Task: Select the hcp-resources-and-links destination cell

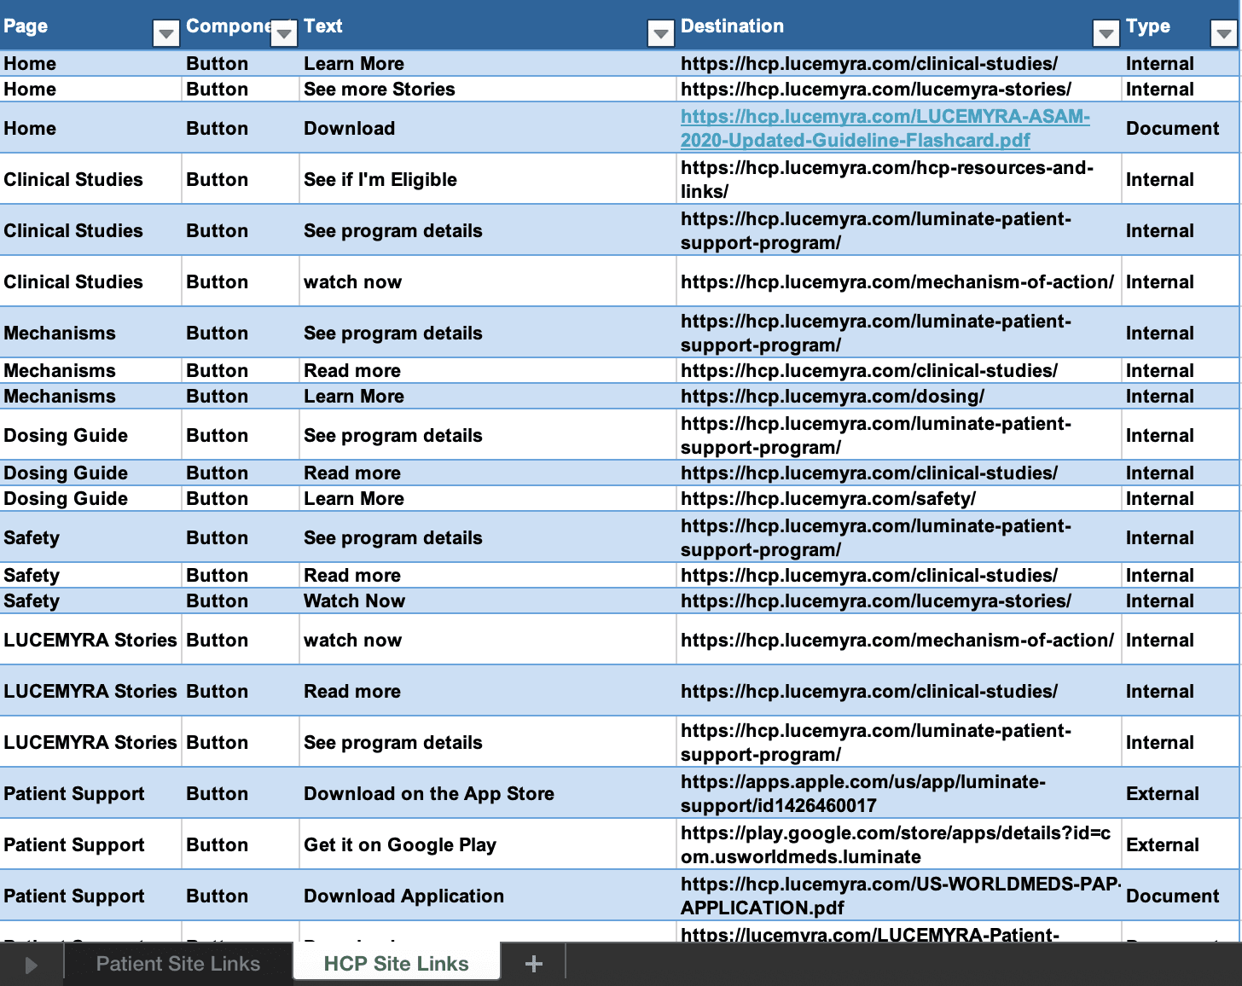Action: 899,179
